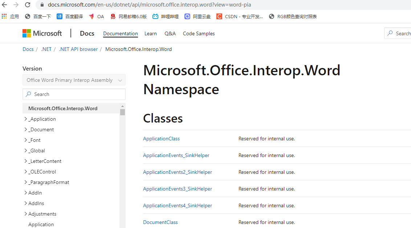The height and width of the screenshot is (228, 411).
Task: Open the DocumentClass link
Action: point(160,222)
